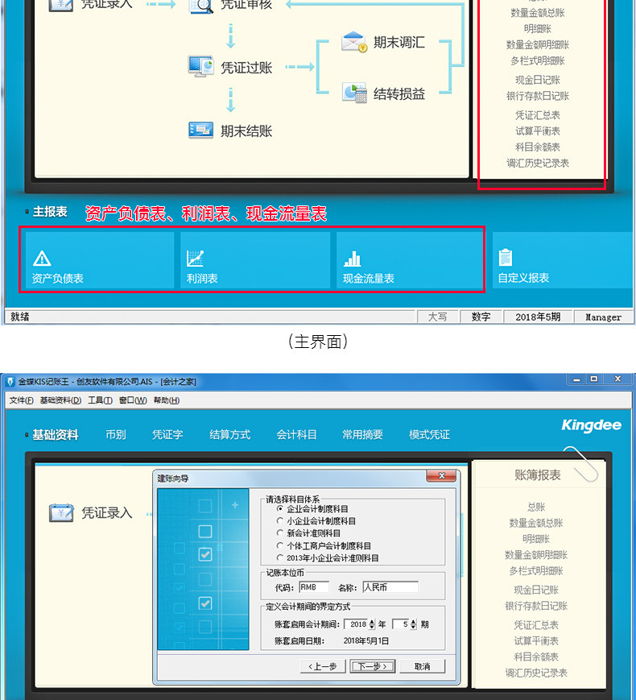
Task: Click the 名称 field containing 人民币
Action: click(390, 587)
